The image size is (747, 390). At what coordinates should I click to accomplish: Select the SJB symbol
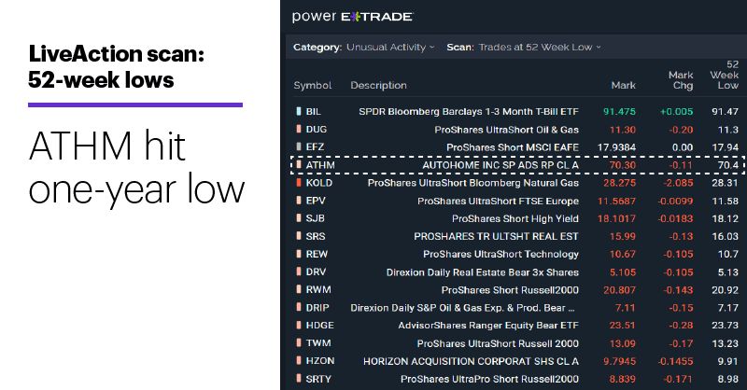[x=315, y=218]
